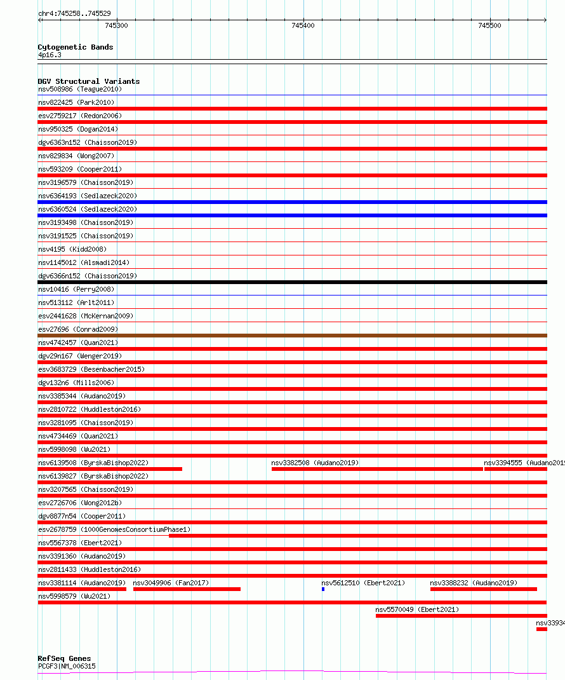This screenshot has width=565, height=680.
Task: Select nsv3191525 (Chaisson2019) label
Action: [86, 236]
